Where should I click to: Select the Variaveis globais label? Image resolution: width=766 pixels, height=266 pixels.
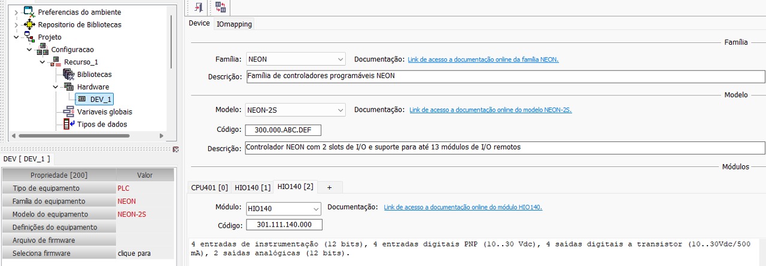click(x=105, y=112)
